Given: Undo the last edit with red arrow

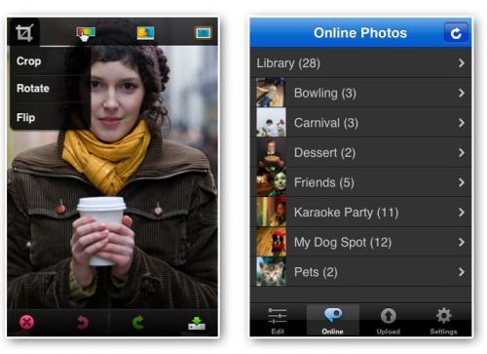Looking at the screenshot, I should tap(83, 323).
